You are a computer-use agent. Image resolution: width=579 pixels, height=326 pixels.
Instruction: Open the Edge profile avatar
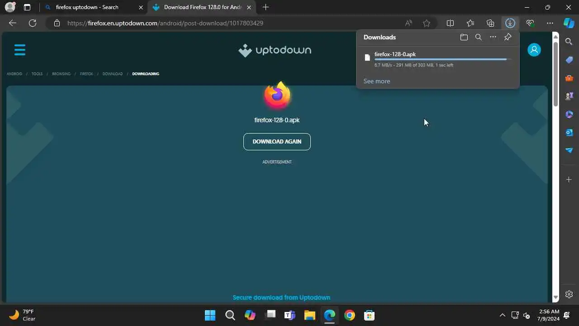coord(10,7)
